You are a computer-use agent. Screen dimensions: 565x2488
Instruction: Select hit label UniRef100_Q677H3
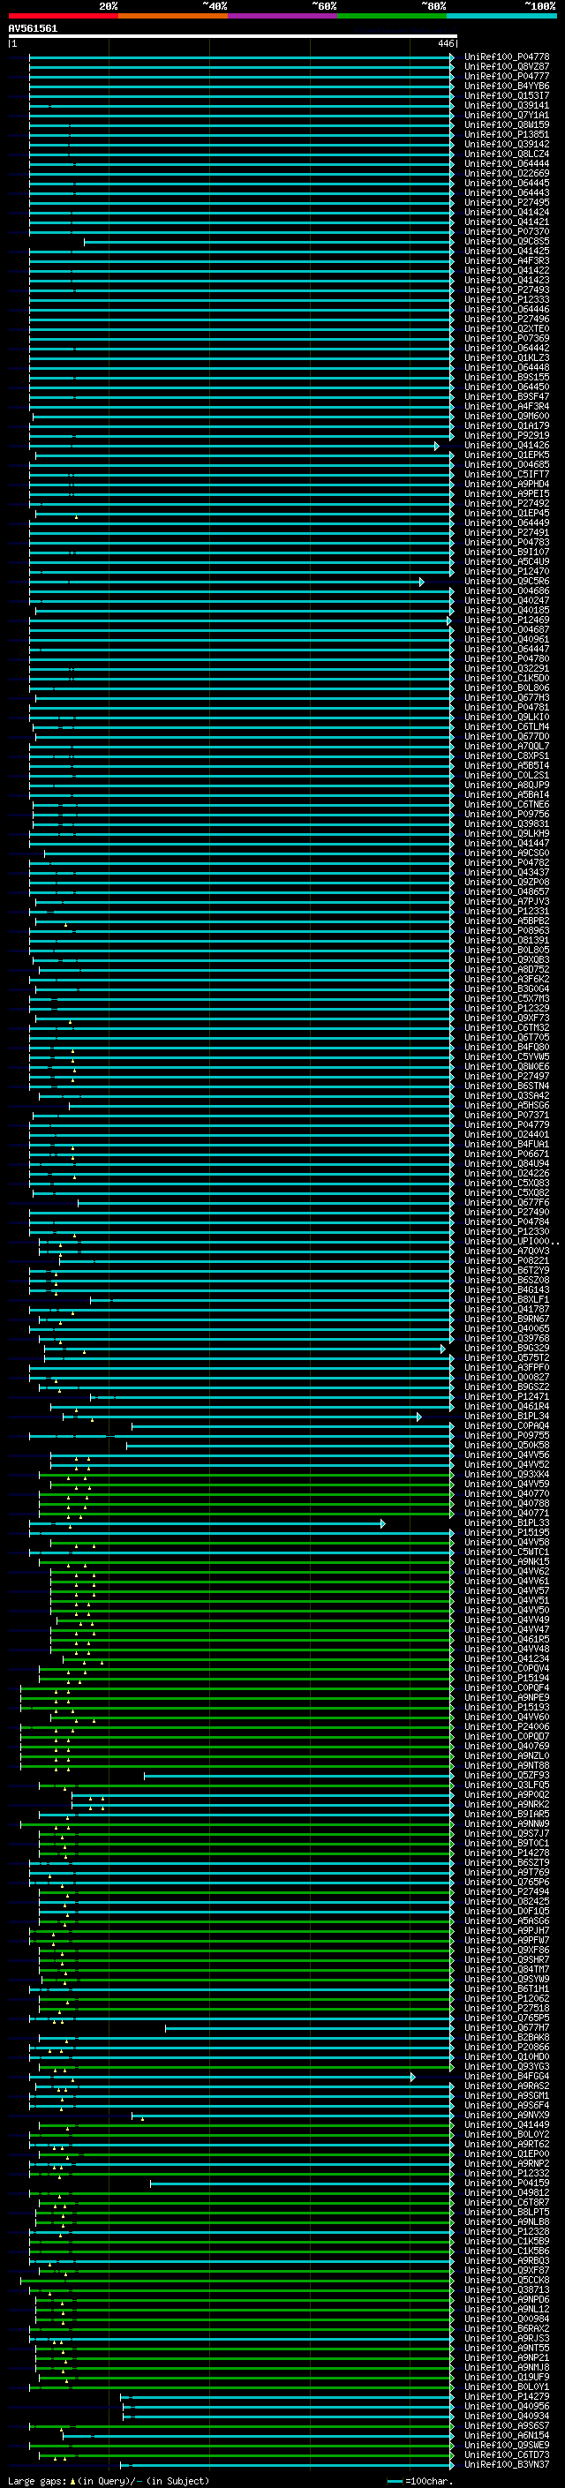(x=507, y=697)
